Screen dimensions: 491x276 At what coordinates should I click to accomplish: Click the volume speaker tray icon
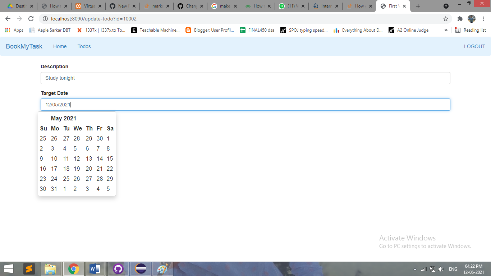[x=441, y=269]
